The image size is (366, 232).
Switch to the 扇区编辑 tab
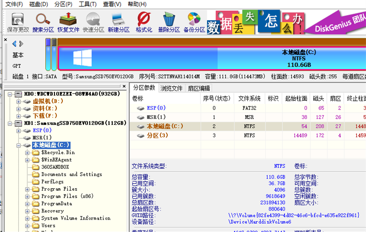click(199, 88)
